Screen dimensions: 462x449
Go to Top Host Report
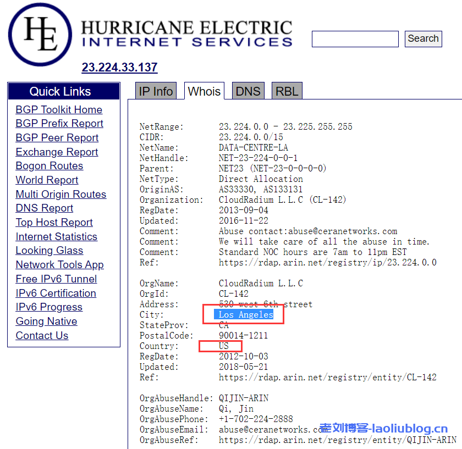tap(54, 223)
